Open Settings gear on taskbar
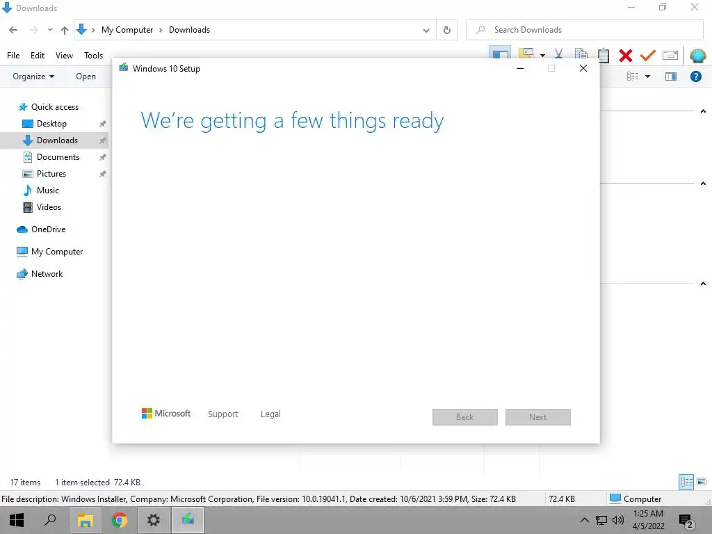 pos(154,520)
